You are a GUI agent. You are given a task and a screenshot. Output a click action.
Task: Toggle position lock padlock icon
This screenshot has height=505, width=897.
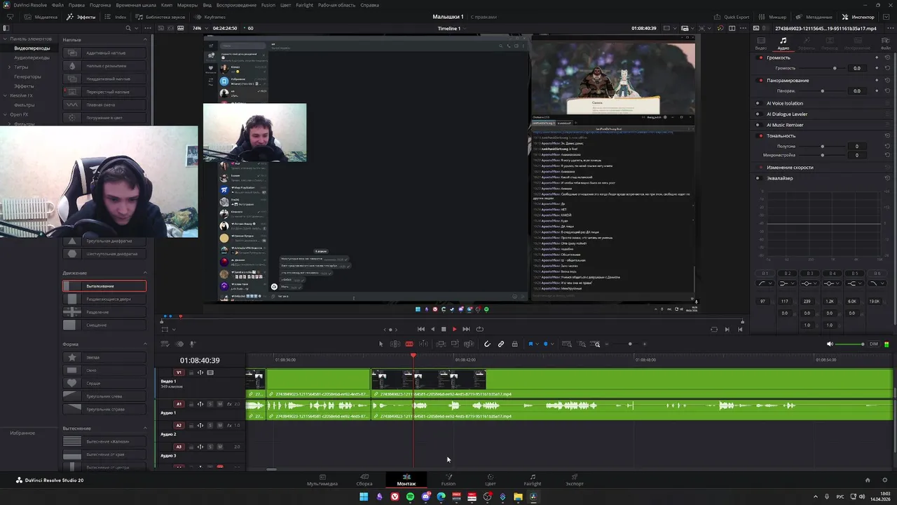[x=514, y=344]
